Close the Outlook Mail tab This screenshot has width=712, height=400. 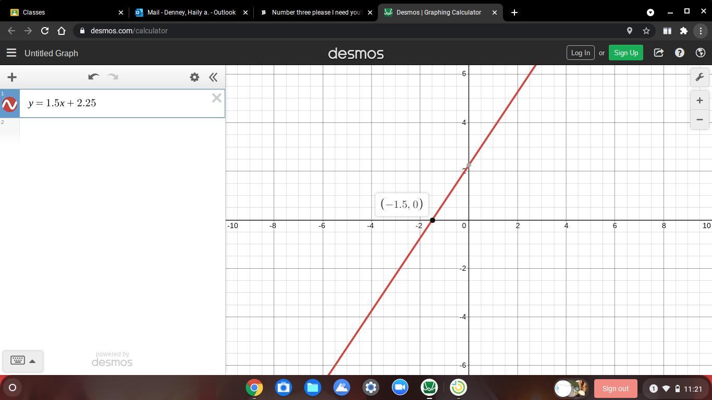245,12
